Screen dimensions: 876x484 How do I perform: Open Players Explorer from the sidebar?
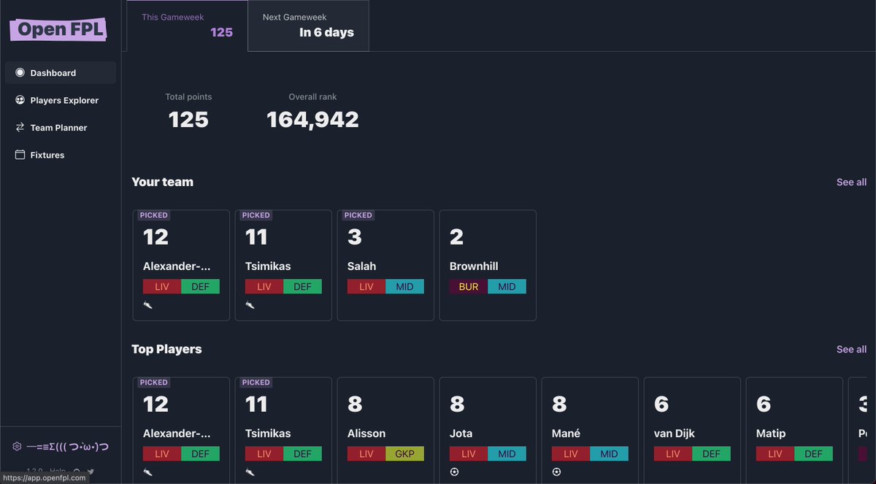(64, 100)
